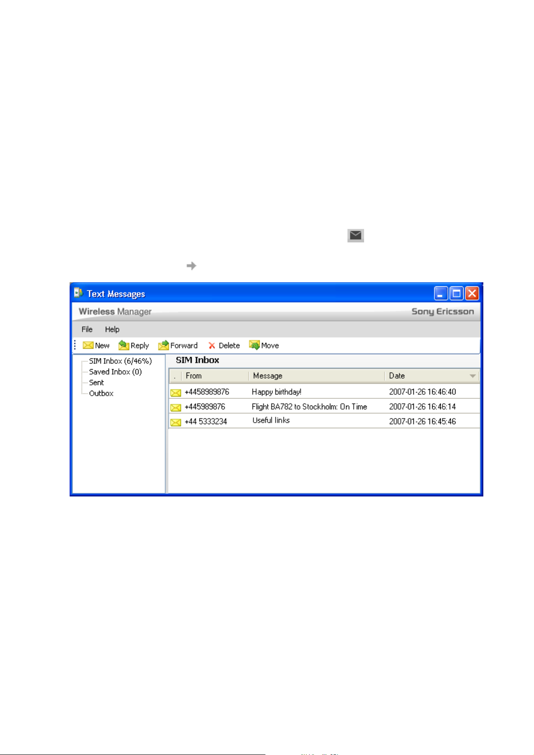Click the red Delete X icon
The image size is (534, 755).
pyautogui.click(x=212, y=345)
